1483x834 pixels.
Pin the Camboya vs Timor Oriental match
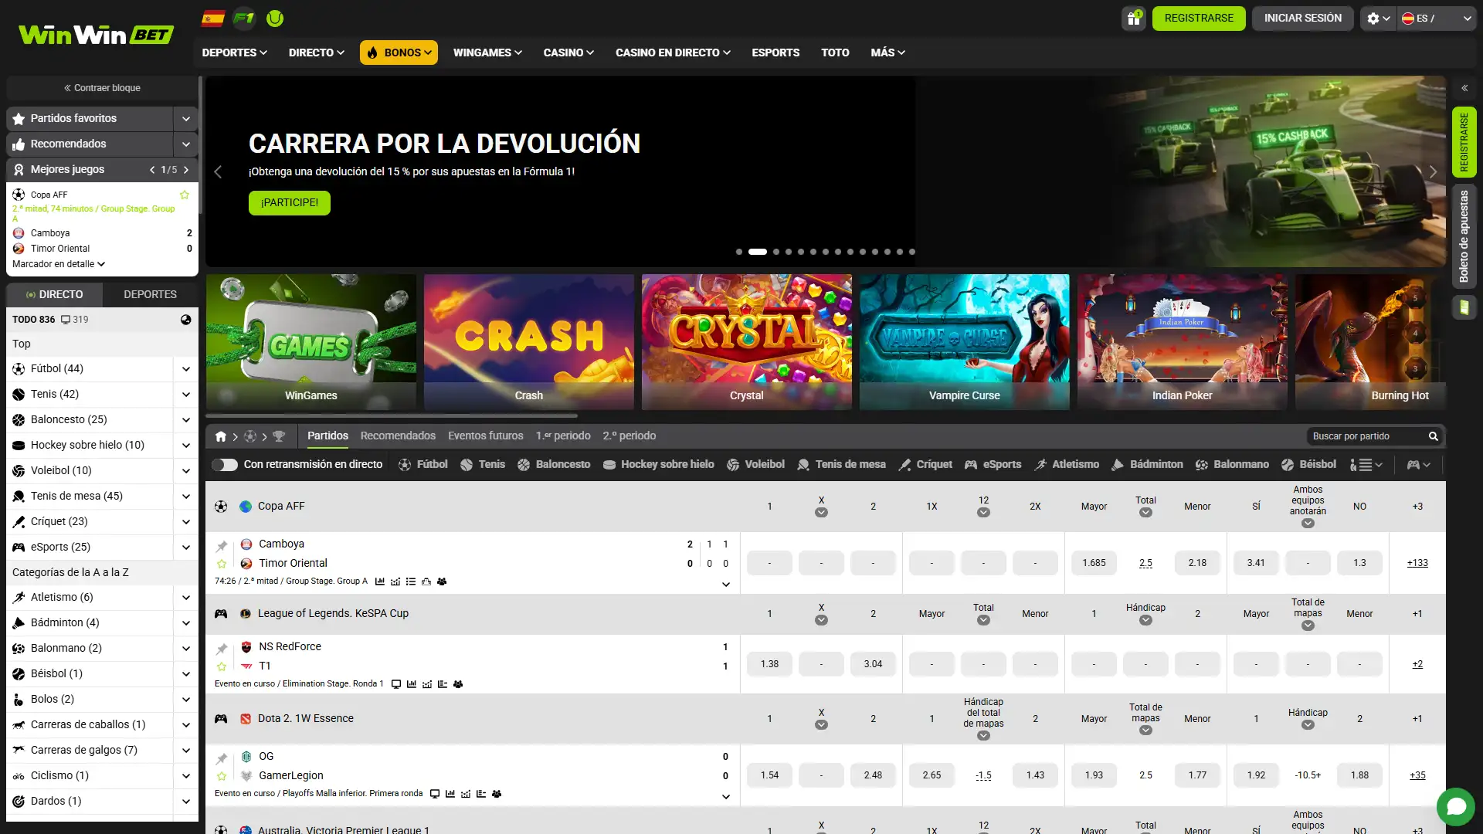pos(222,546)
